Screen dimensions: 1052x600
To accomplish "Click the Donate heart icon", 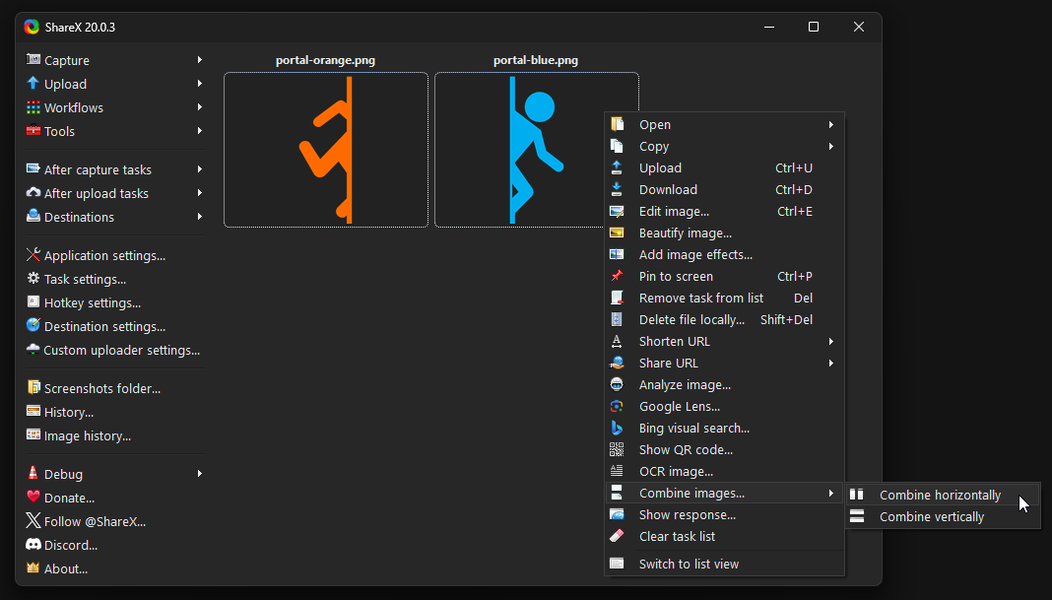I will 33,498.
